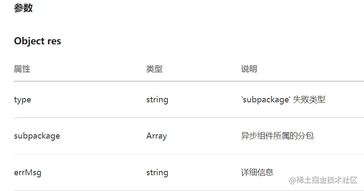Click the 异步组件所属的分包 description
364x191 pixels.
tap(277, 136)
